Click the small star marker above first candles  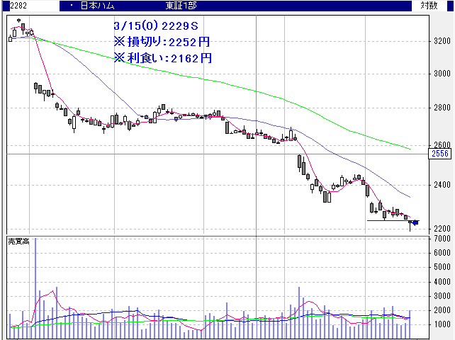coord(18,21)
